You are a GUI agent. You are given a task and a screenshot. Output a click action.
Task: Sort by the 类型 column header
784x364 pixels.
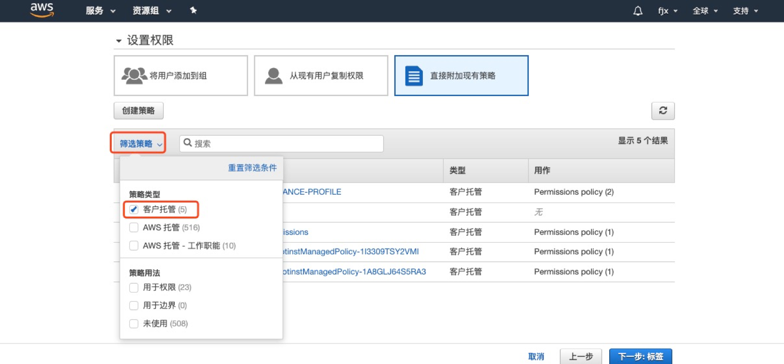(x=457, y=170)
